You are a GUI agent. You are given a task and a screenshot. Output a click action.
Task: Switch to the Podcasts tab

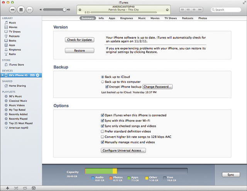[x=188, y=18]
